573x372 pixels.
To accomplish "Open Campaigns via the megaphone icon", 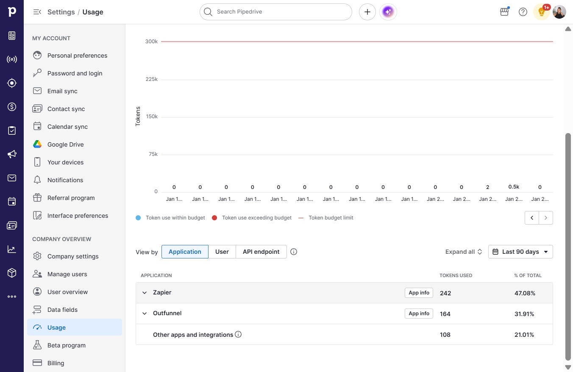I will tap(12, 154).
